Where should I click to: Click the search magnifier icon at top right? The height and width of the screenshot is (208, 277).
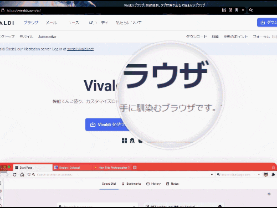(251, 10)
